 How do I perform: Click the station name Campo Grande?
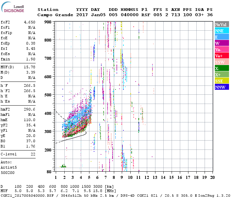(55, 15)
